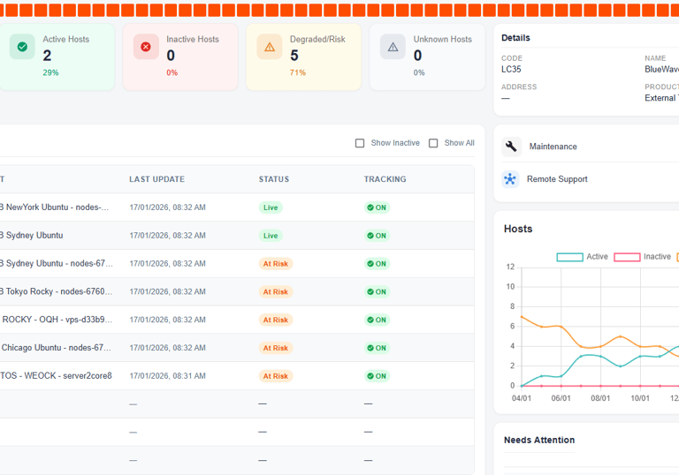Click the LC35 code value in Details

511,69
